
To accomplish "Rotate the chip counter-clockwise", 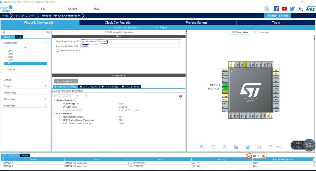I will tap(248, 147).
